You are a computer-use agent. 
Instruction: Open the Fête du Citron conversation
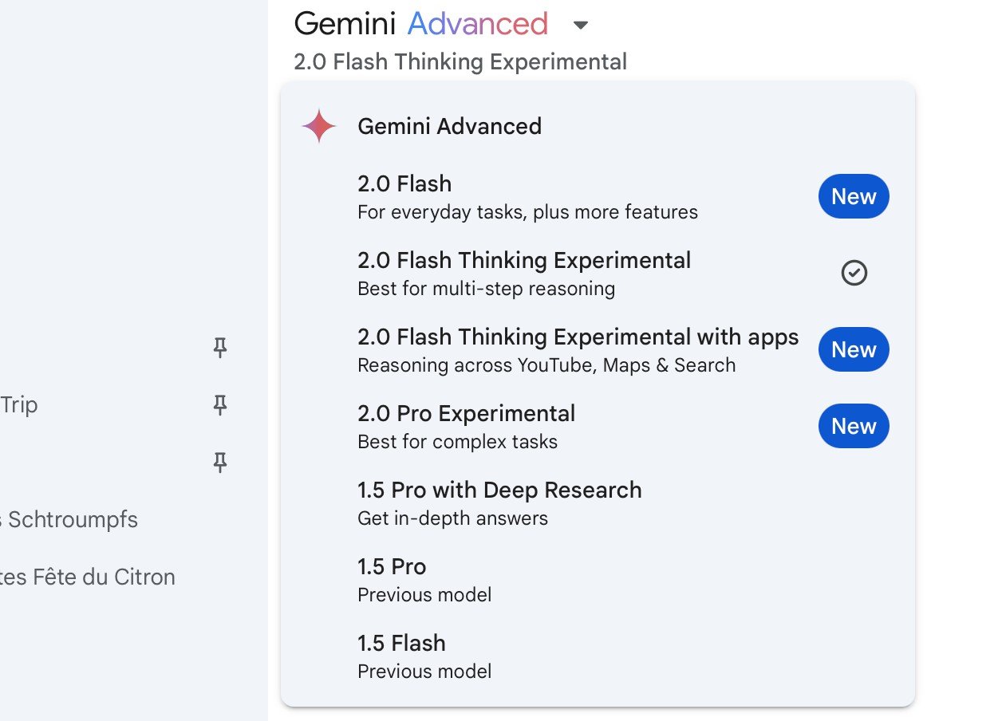click(87, 577)
